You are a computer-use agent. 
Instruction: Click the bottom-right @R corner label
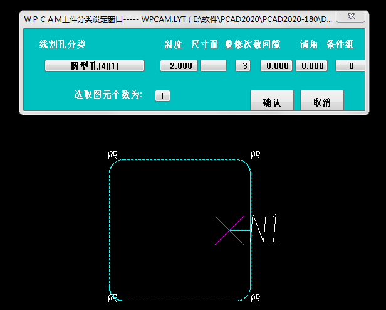click(x=256, y=299)
